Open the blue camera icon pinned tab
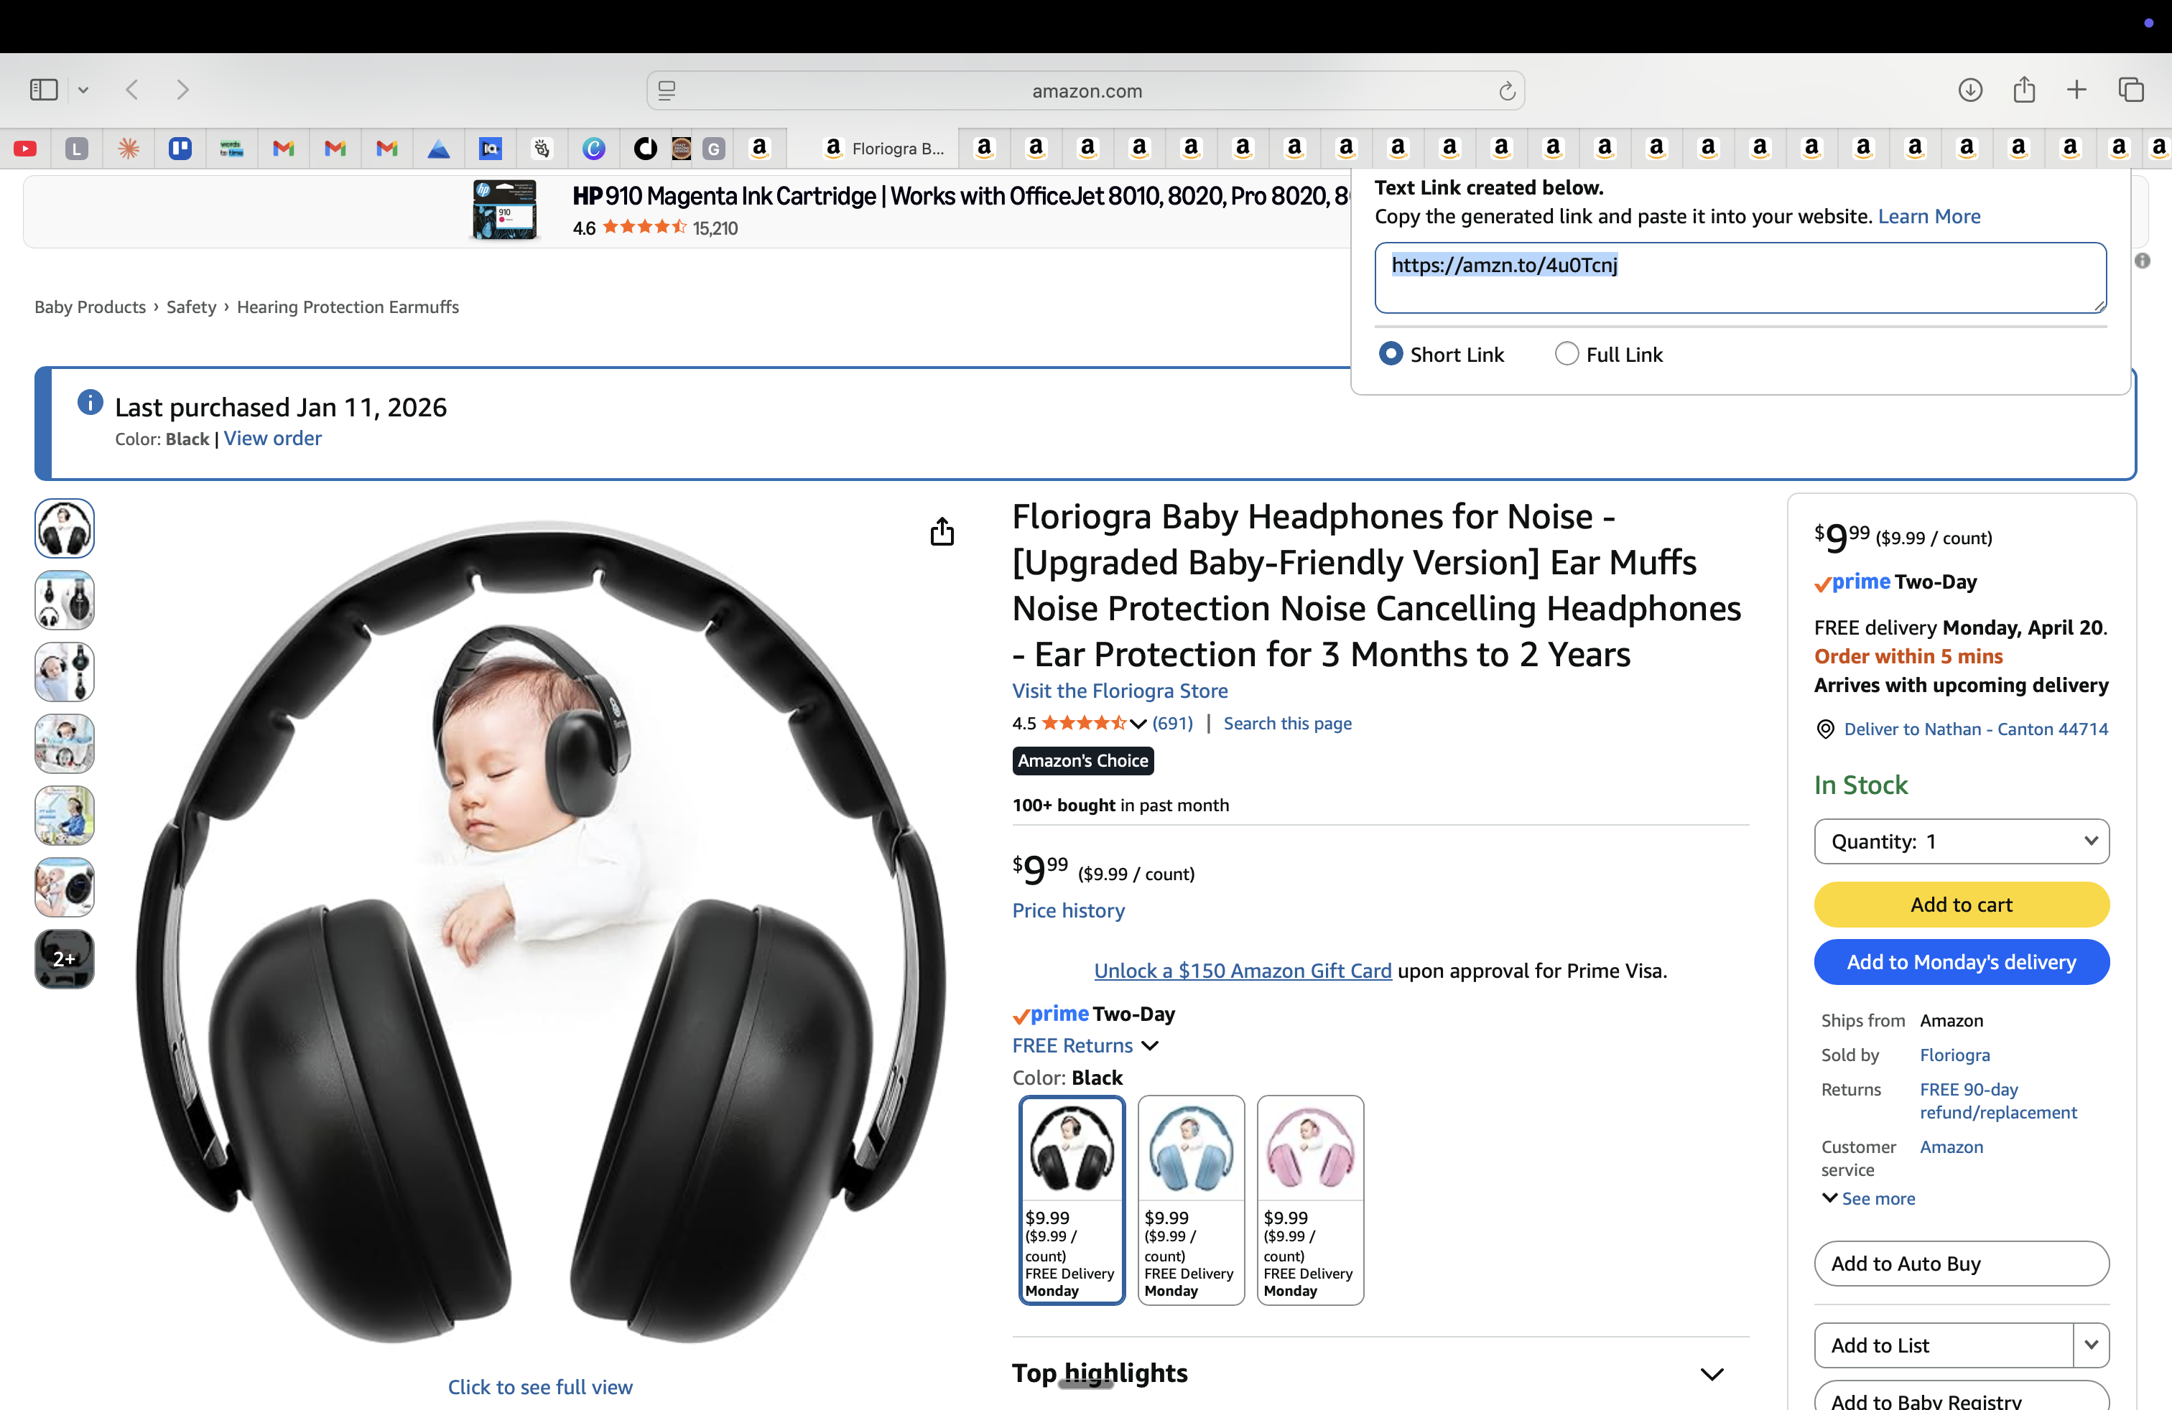Screen dimensions: 2172x1410 tap(491, 148)
